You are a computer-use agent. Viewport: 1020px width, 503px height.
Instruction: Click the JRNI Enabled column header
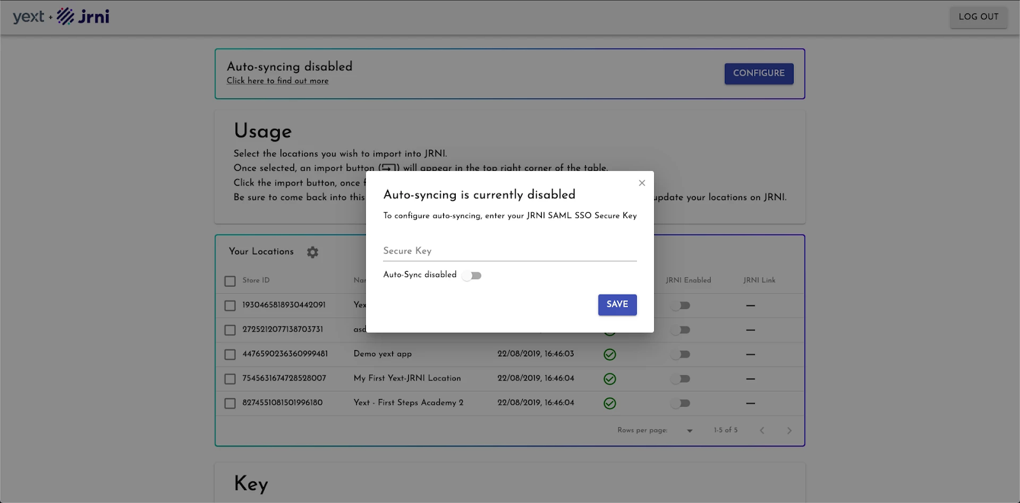click(x=688, y=281)
